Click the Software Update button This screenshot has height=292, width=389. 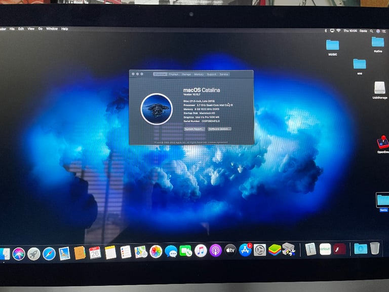[219, 129]
